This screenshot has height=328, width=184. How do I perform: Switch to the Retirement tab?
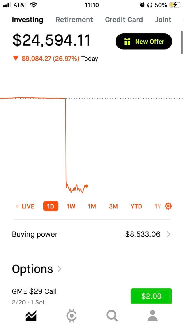[x=74, y=20]
